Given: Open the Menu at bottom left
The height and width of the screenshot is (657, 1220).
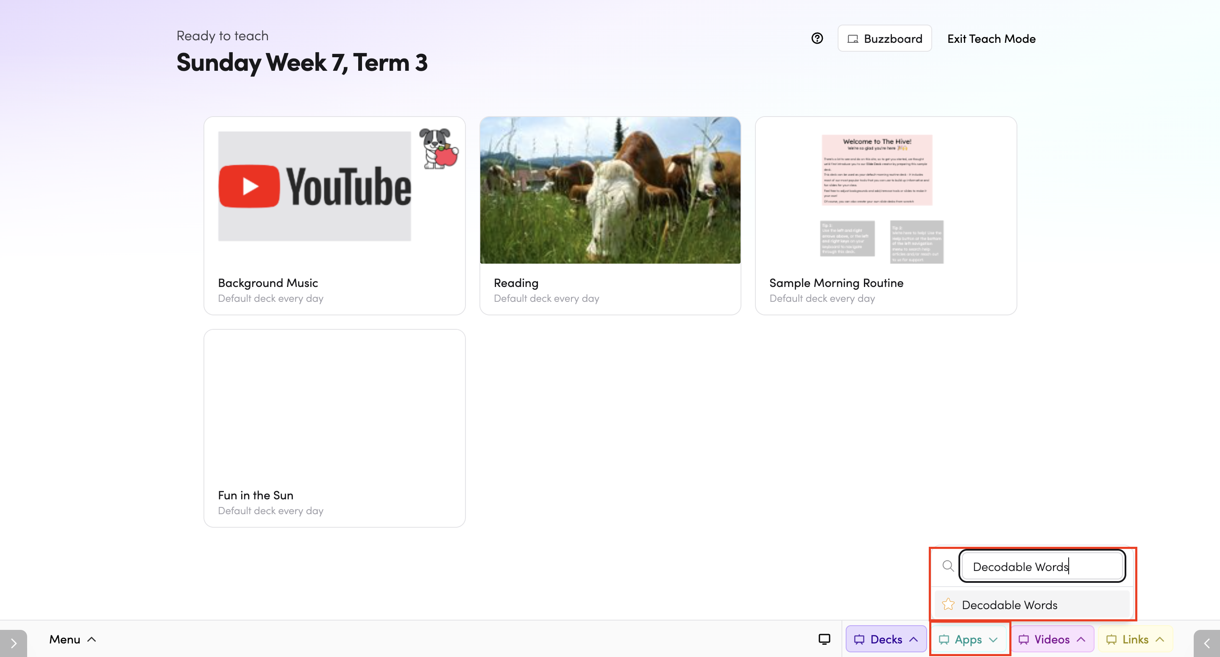Looking at the screenshot, I should [72, 639].
